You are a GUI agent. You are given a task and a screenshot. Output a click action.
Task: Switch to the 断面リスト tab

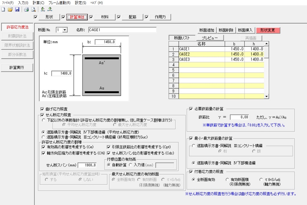(182, 38)
